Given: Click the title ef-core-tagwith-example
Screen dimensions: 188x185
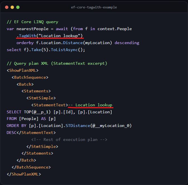Looking at the screenshot, I should pos(94,7).
